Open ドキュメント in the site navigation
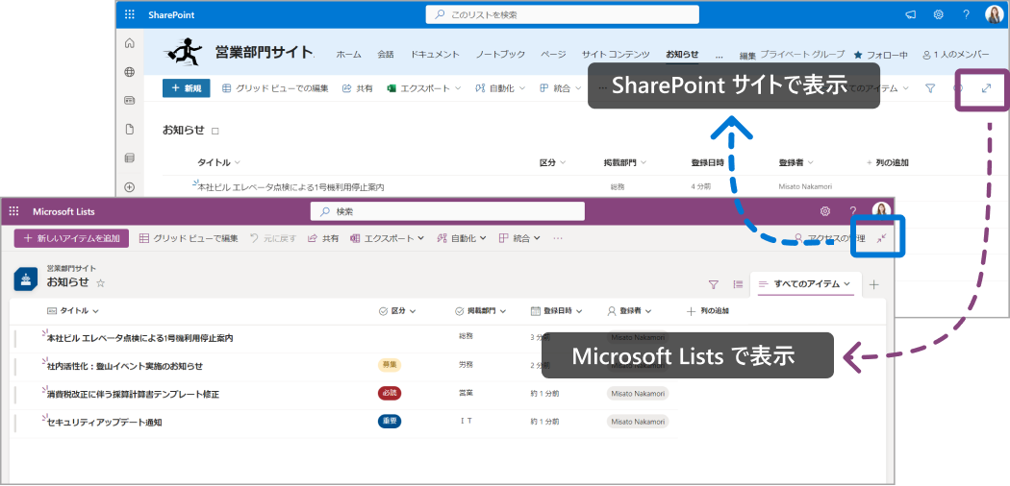Image resolution: width=1010 pixels, height=486 pixels. coord(435,55)
